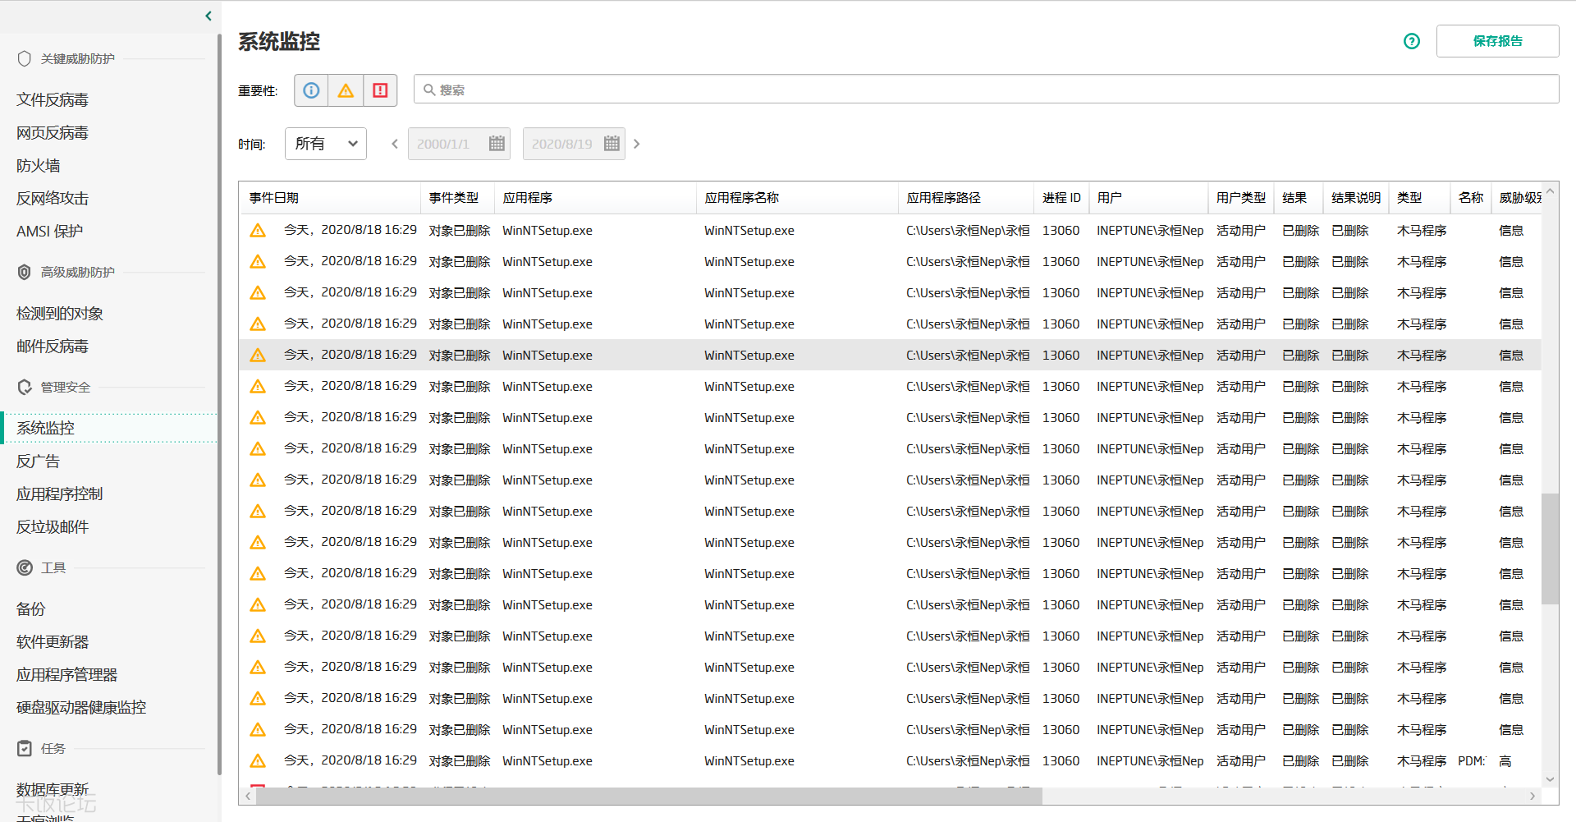Screen dimensions: 1576x822
Task: Click the sidebar vertical scrollbar
Action: (x=219, y=402)
